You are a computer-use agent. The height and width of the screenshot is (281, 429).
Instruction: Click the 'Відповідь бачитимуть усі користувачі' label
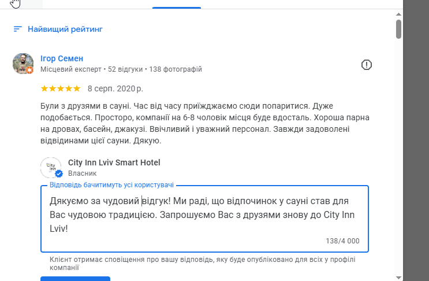click(111, 185)
